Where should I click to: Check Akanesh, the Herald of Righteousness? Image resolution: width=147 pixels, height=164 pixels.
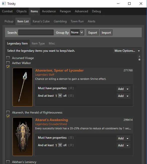point(8,112)
